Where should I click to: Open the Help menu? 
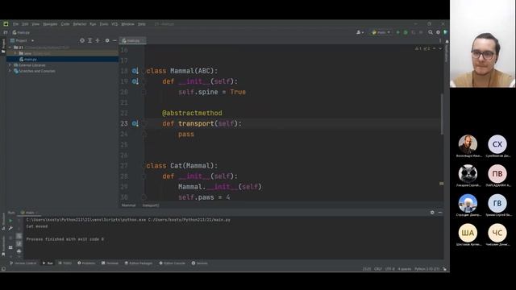click(142, 24)
